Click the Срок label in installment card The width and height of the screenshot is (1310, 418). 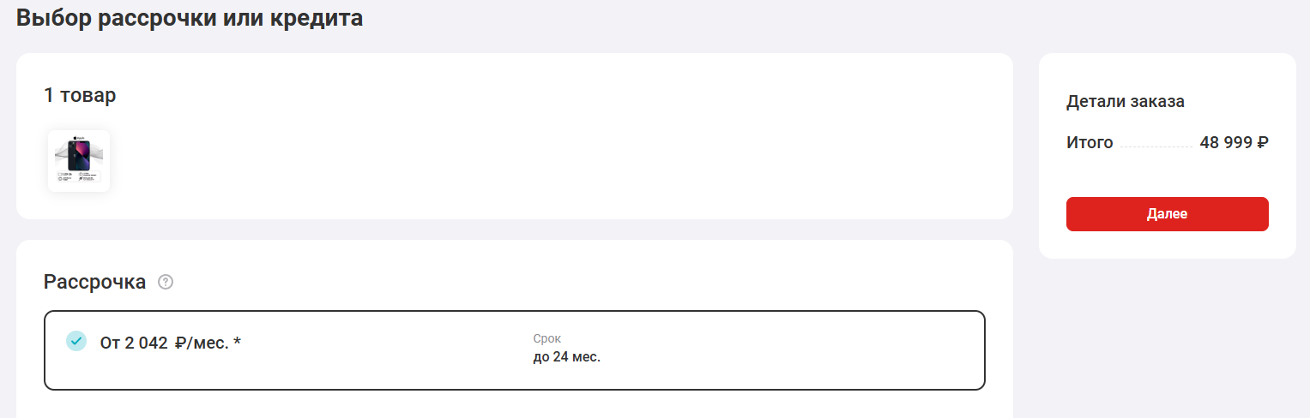tap(547, 338)
